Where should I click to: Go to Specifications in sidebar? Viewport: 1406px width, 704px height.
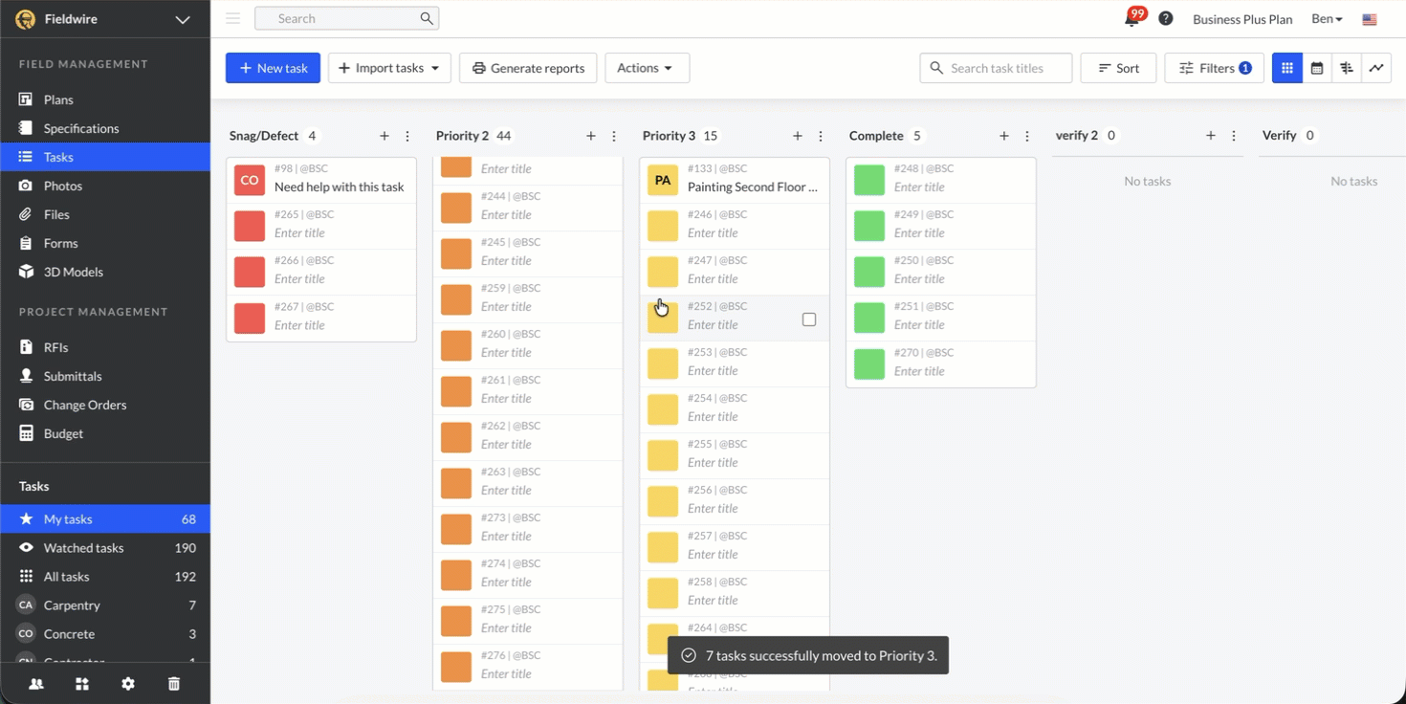point(105,128)
